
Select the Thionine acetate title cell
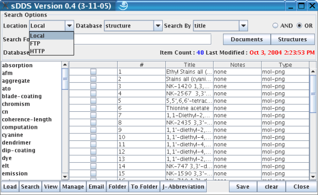point(189,108)
